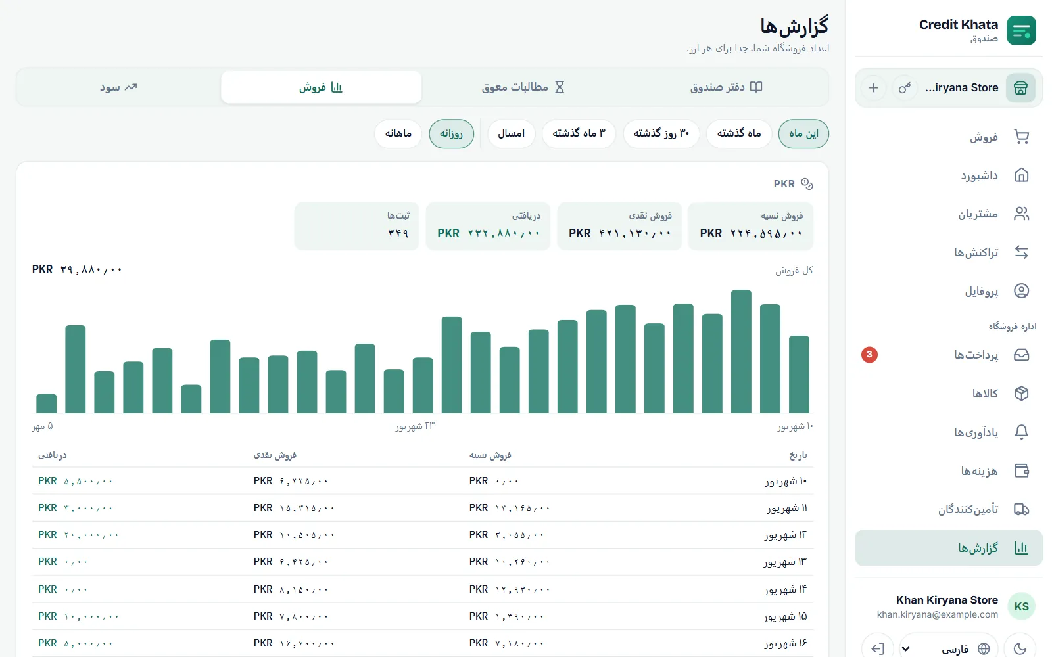Select امسال period filter
The width and height of the screenshot is (1052, 657).
pos(511,133)
